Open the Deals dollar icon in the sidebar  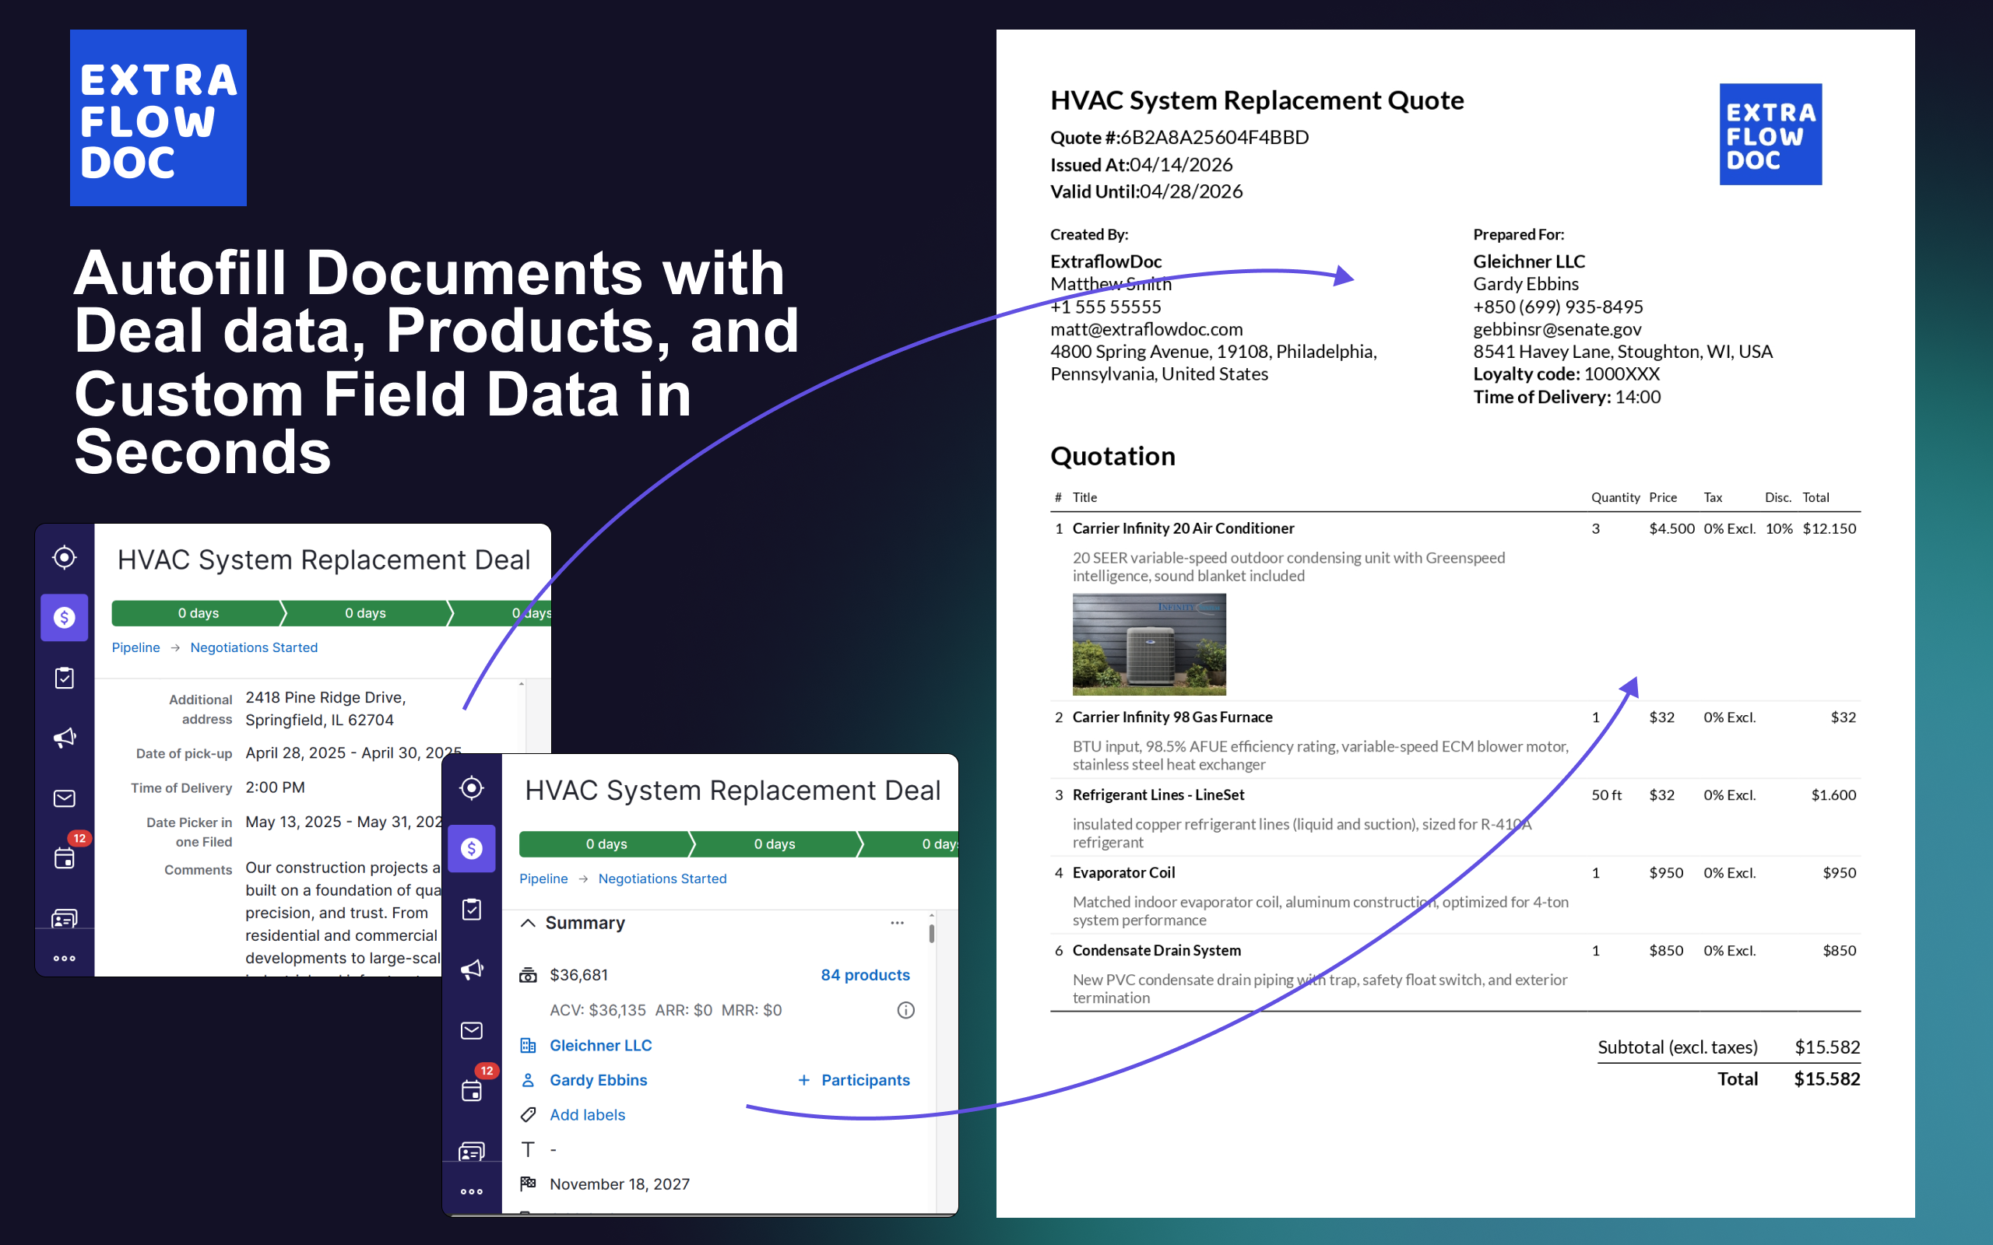472,848
